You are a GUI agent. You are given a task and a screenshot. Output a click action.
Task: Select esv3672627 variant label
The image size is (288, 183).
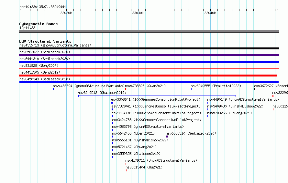pos(271,86)
